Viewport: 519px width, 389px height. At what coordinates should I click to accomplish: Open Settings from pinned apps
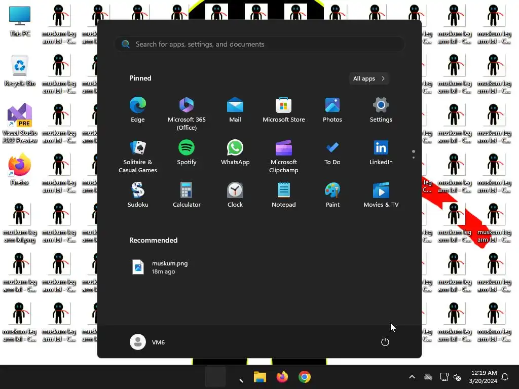click(381, 110)
